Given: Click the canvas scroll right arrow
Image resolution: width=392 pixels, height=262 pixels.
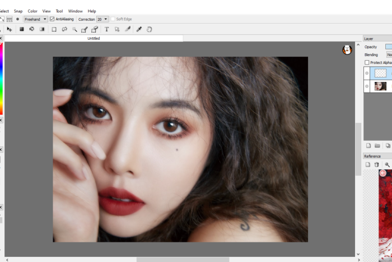Looking at the screenshot, I should click(x=358, y=260).
